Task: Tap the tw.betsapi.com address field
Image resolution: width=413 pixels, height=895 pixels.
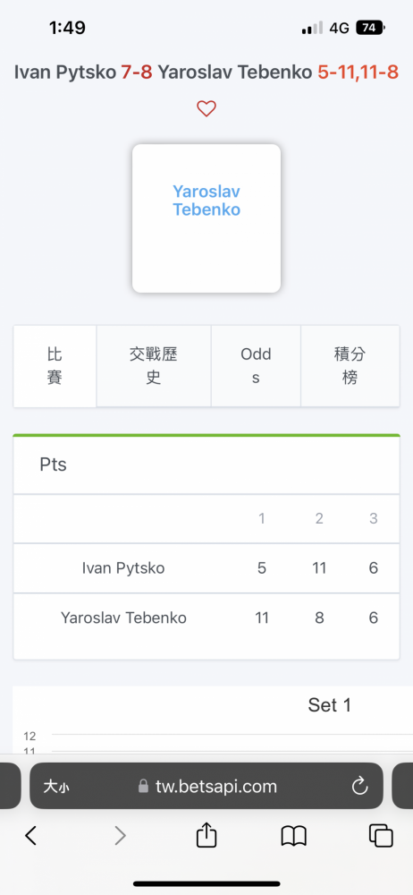Action: coord(206,786)
